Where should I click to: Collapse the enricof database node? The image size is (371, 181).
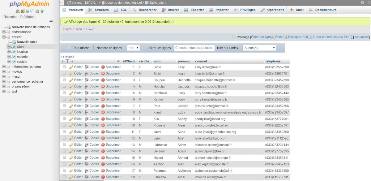4,37
